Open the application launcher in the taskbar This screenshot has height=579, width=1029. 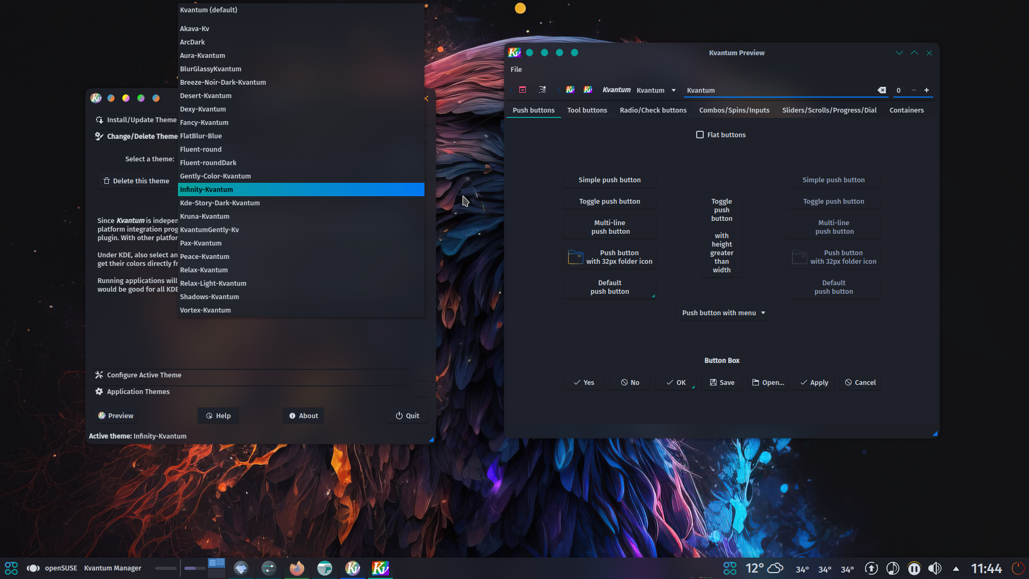coord(11,568)
